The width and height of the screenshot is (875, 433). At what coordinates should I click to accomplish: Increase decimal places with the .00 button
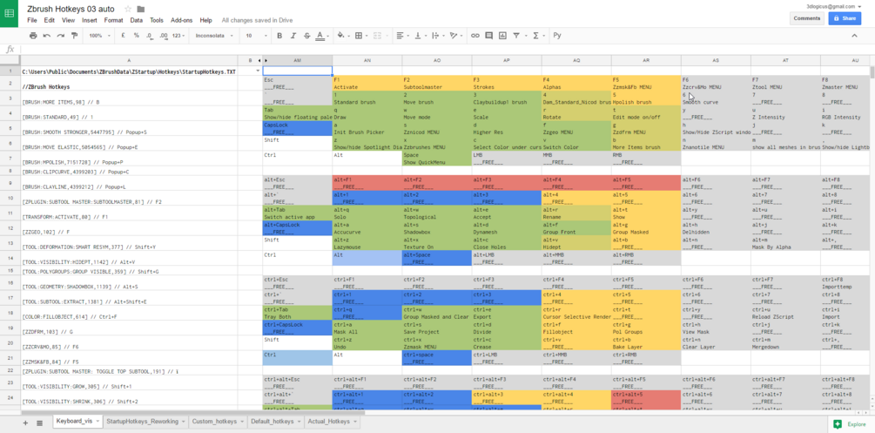(164, 36)
